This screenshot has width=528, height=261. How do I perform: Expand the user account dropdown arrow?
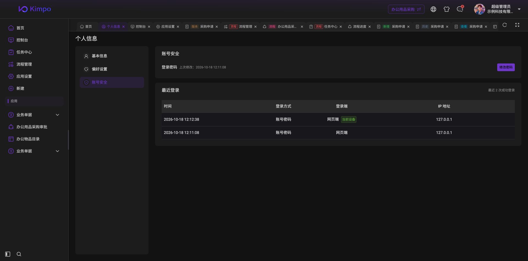pos(519,9)
